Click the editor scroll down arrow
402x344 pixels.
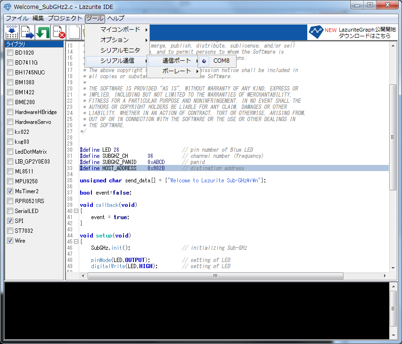click(393, 268)
